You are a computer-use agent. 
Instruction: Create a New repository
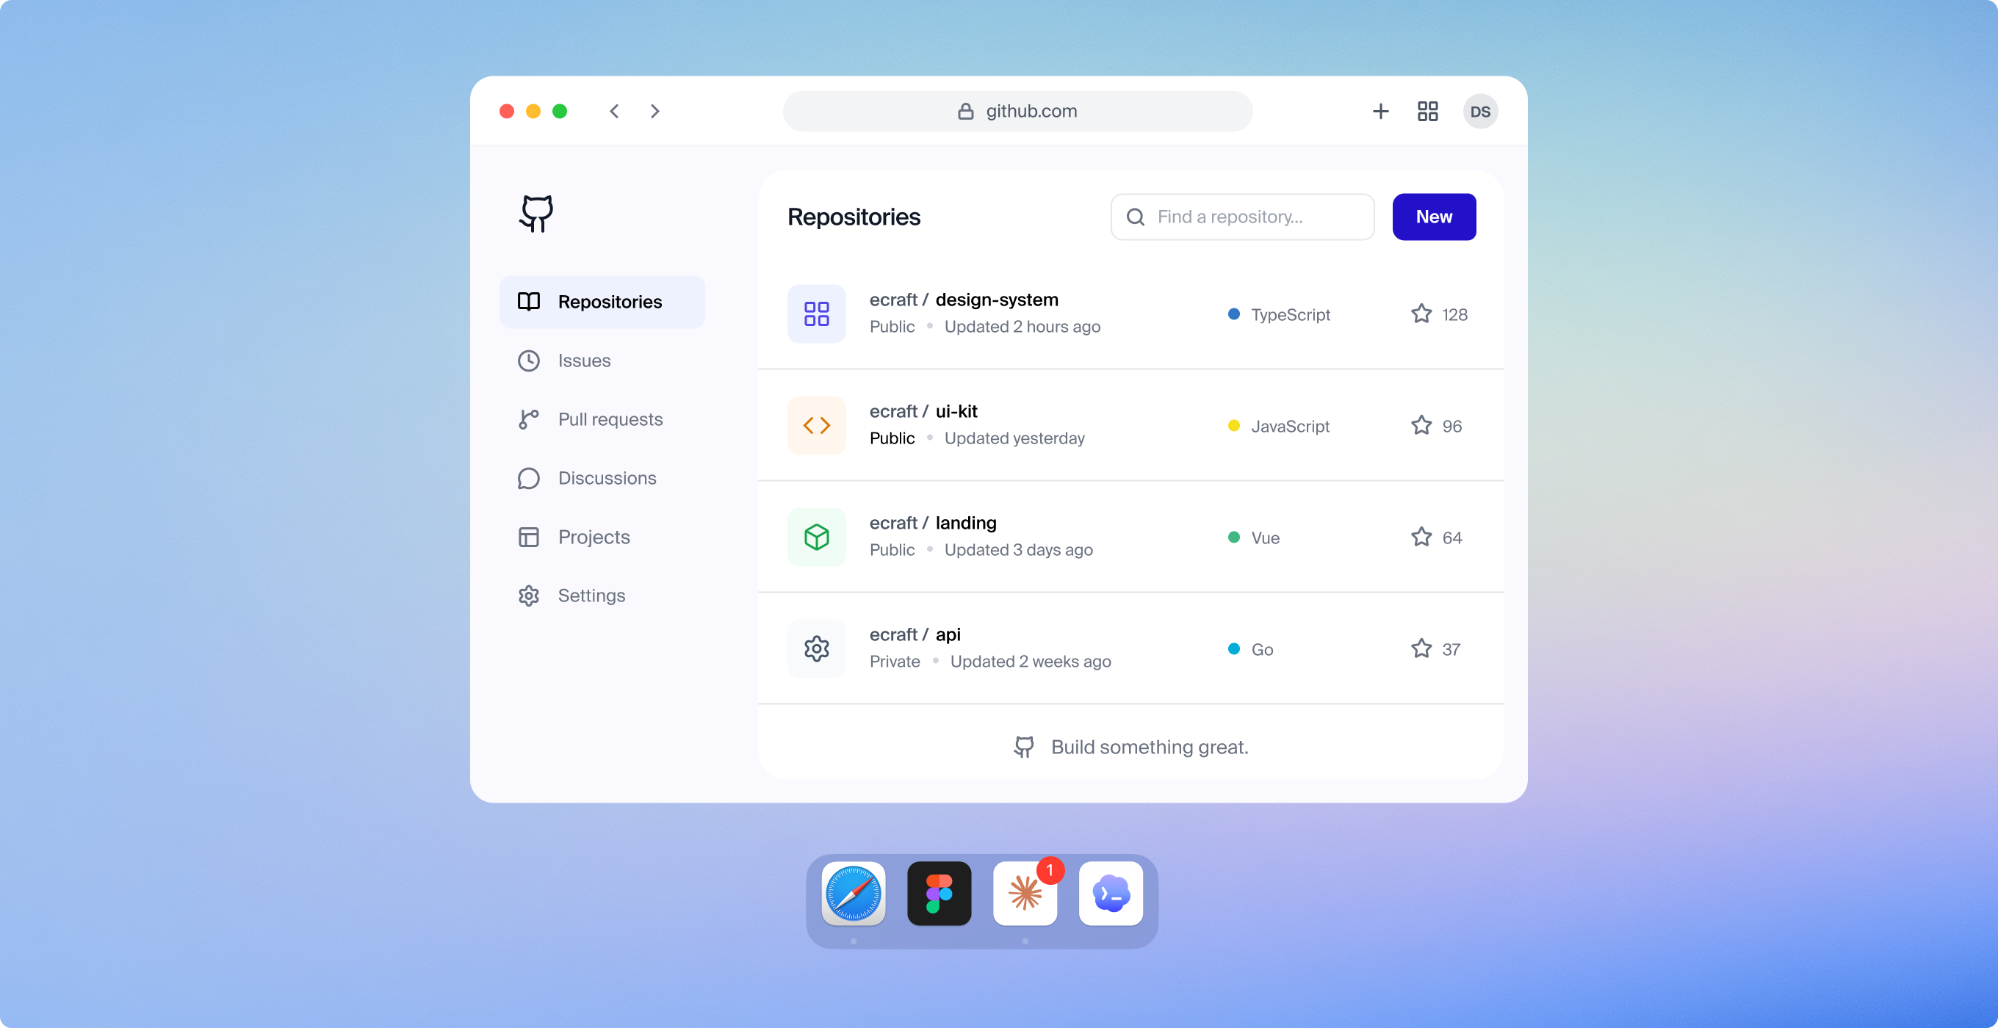1434,217
